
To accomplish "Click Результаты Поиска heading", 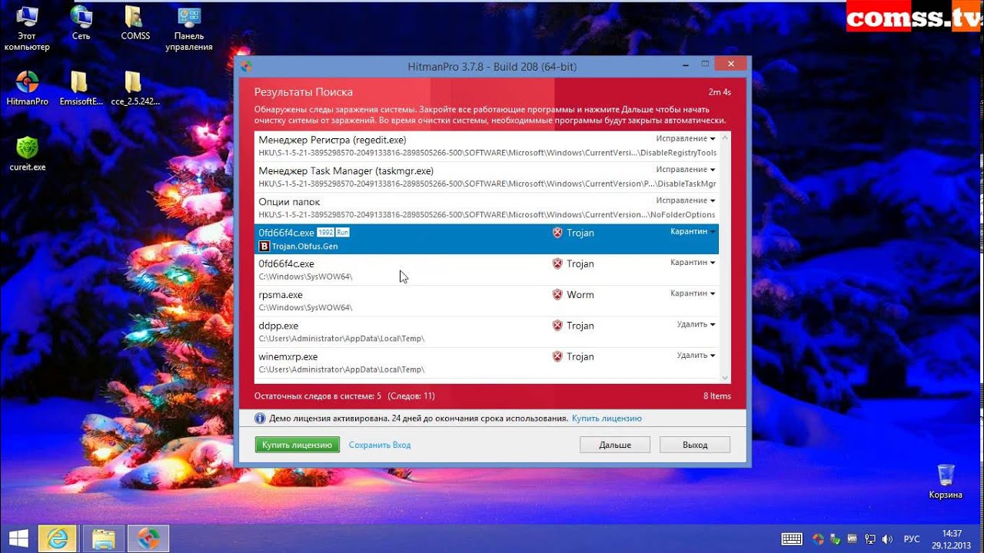I will click(x=304, y=92).
